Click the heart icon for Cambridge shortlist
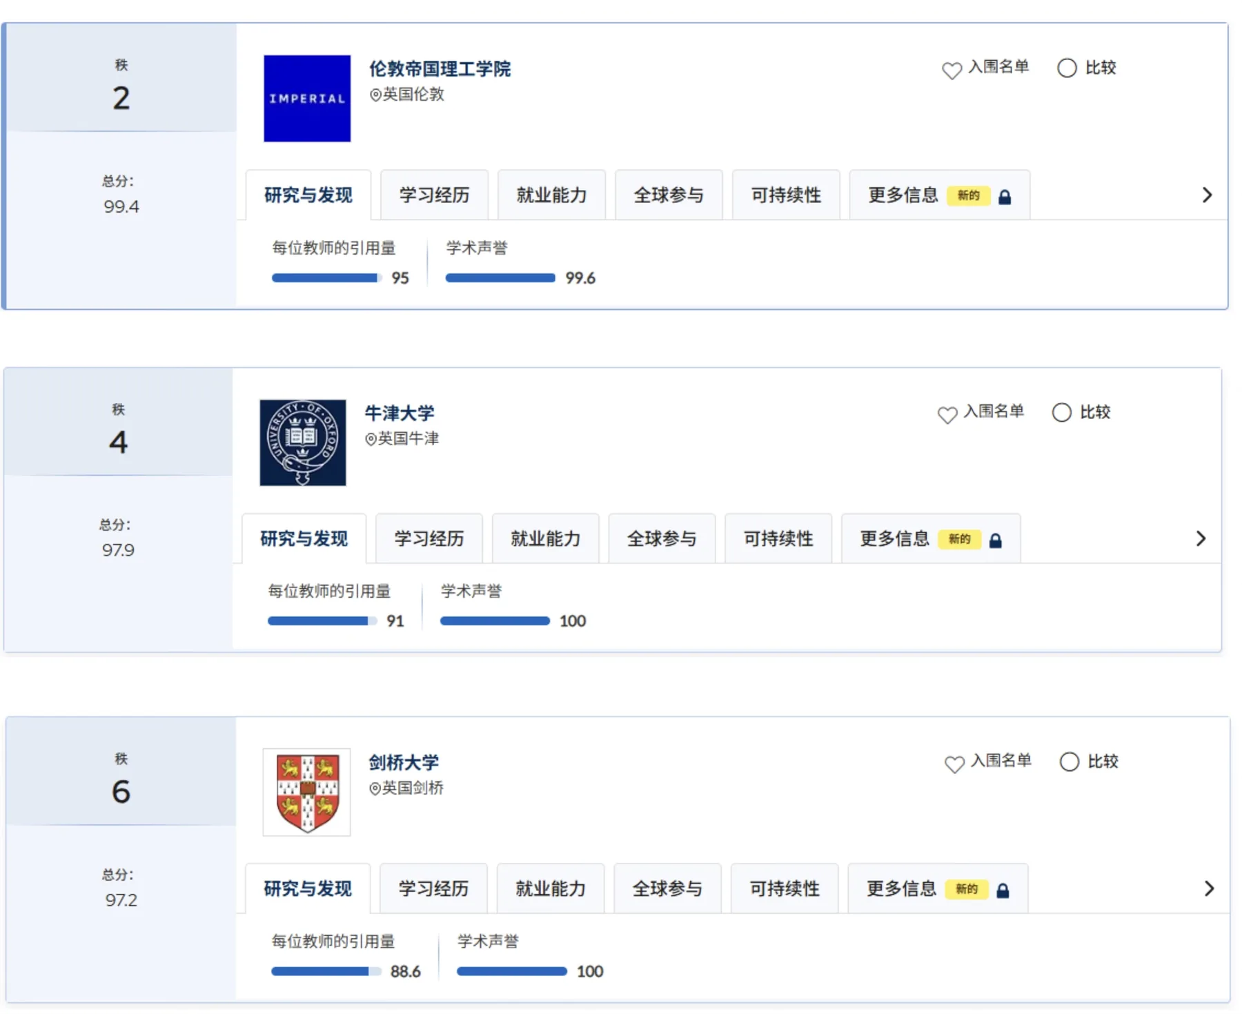Screen dimensions: 1242x1014 [954, 764]
